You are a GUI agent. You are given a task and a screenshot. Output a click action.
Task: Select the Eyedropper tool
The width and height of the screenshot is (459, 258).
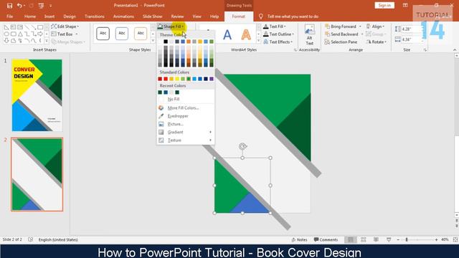[185, 116]
